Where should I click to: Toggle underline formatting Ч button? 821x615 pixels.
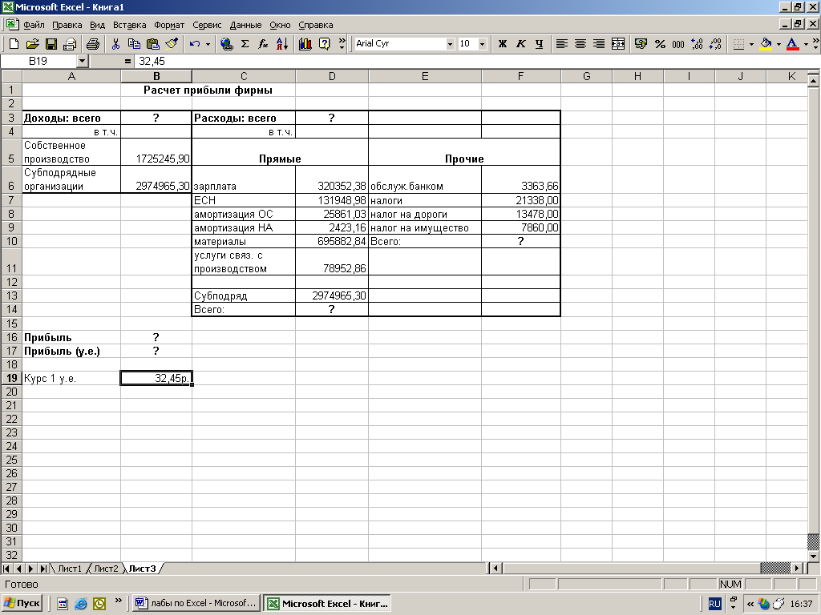coord(540,44)
